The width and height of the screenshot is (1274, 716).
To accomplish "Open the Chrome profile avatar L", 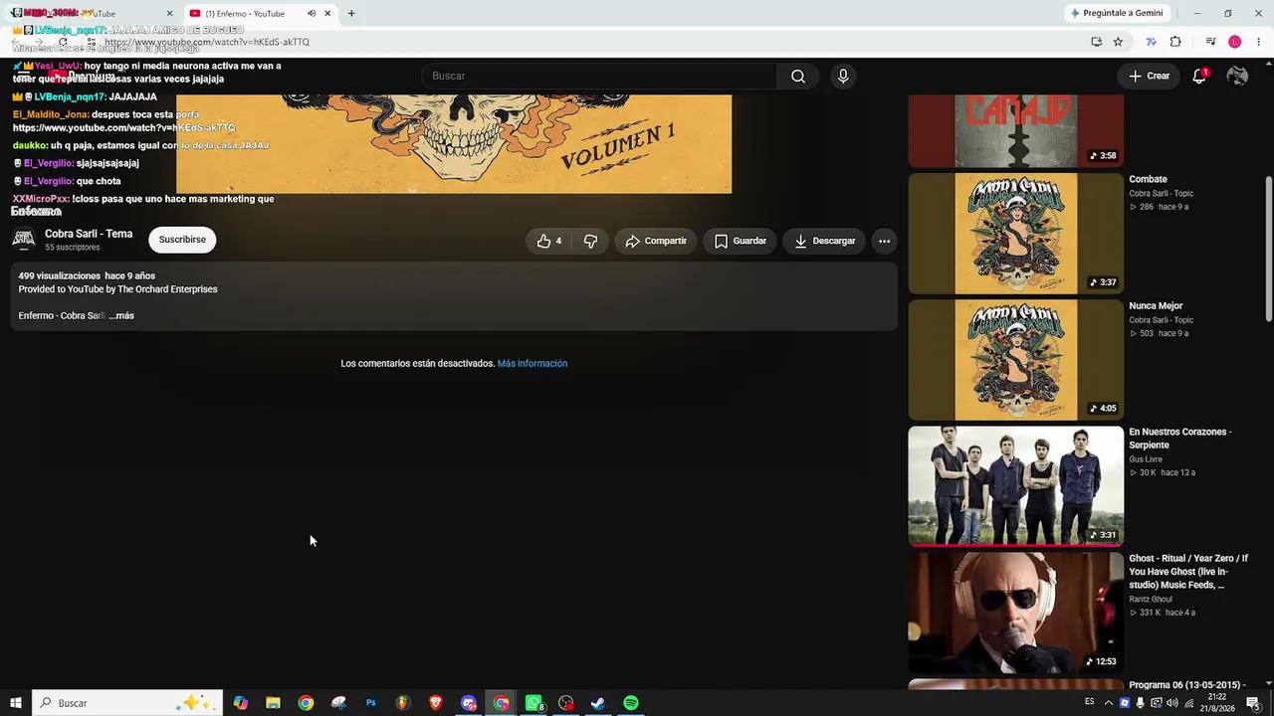I will [1235, 42].
